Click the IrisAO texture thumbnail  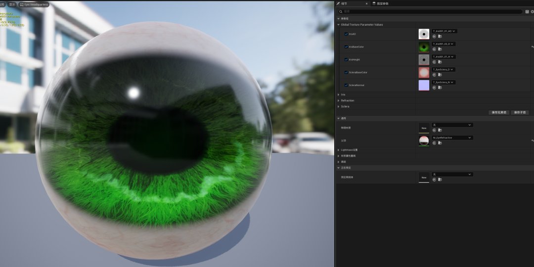click(424, 34)
